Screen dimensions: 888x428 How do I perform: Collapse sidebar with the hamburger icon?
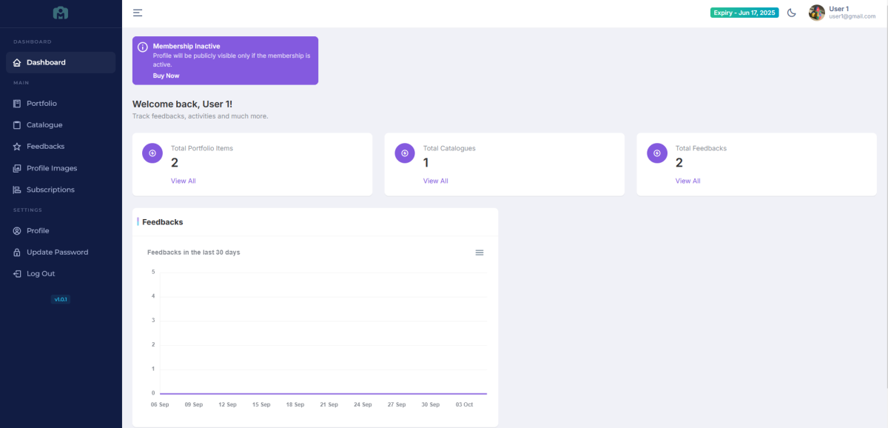coord(138,13)
